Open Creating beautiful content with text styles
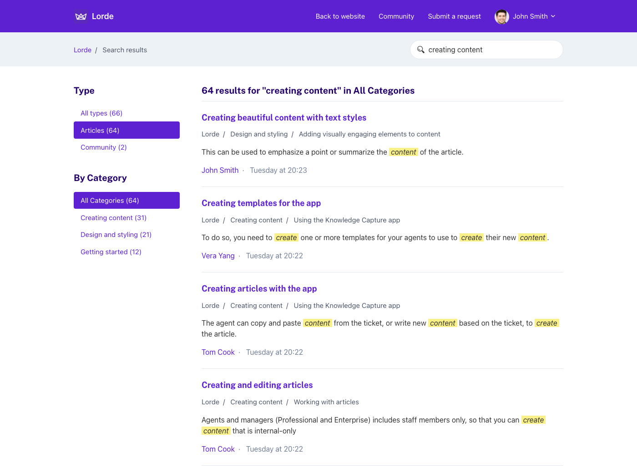 (284, 118)
